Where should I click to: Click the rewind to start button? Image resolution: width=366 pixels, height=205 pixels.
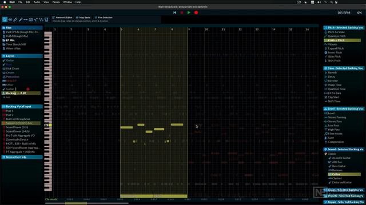(x=174, y=13)
